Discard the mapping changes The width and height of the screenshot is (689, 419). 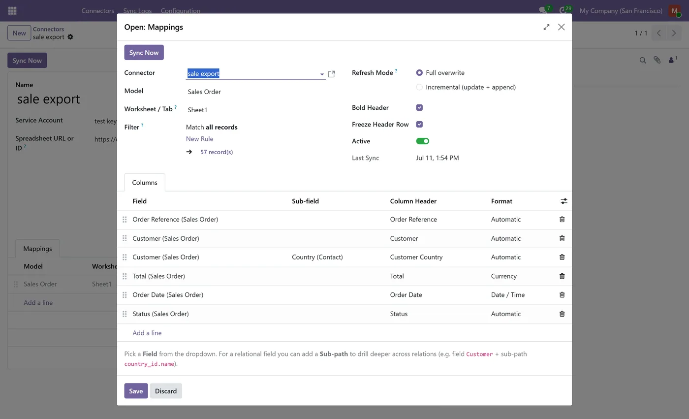click(x=166, y=391)
